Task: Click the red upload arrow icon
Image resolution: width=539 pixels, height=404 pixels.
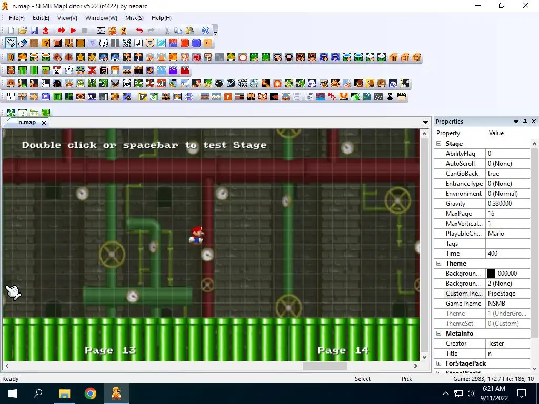Action: (x=46, y=31)
